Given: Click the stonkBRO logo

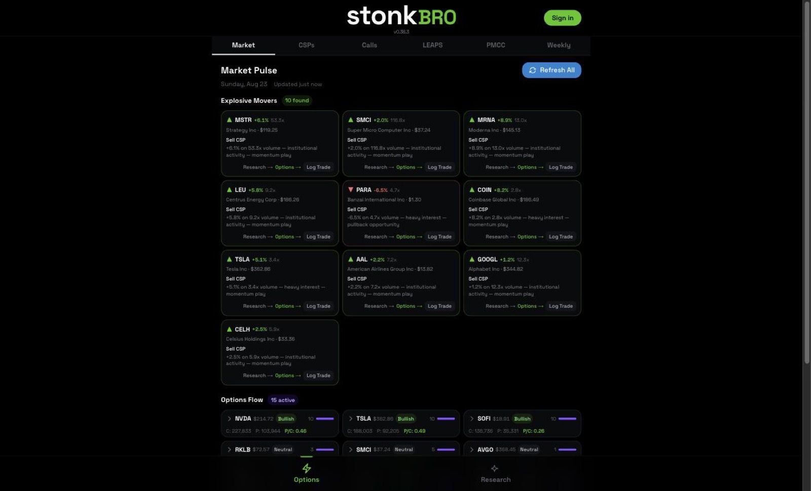Looking at the screenshot, I should pos(401,17).
